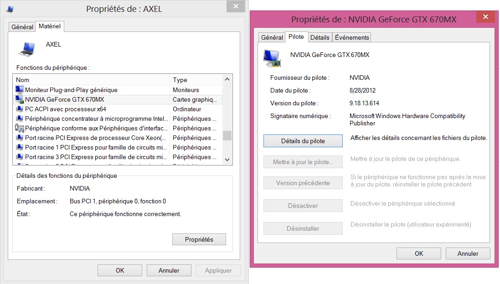Image resolution: width=500 pixels, height=284 pixels.
Task: Click the large AXEL laptop icon
Action: point(27,49)
